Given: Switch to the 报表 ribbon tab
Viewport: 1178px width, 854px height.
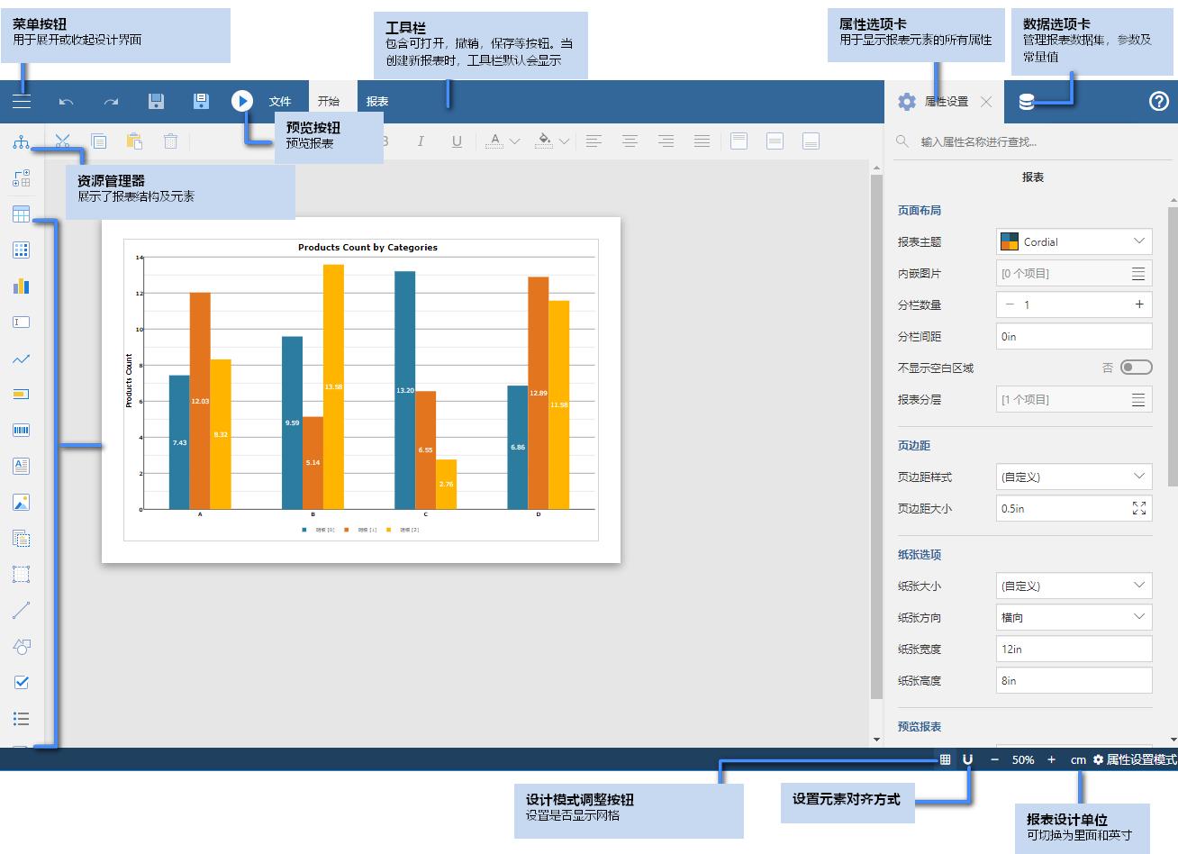Looking at the screenshot, I should tap(377, 101).
